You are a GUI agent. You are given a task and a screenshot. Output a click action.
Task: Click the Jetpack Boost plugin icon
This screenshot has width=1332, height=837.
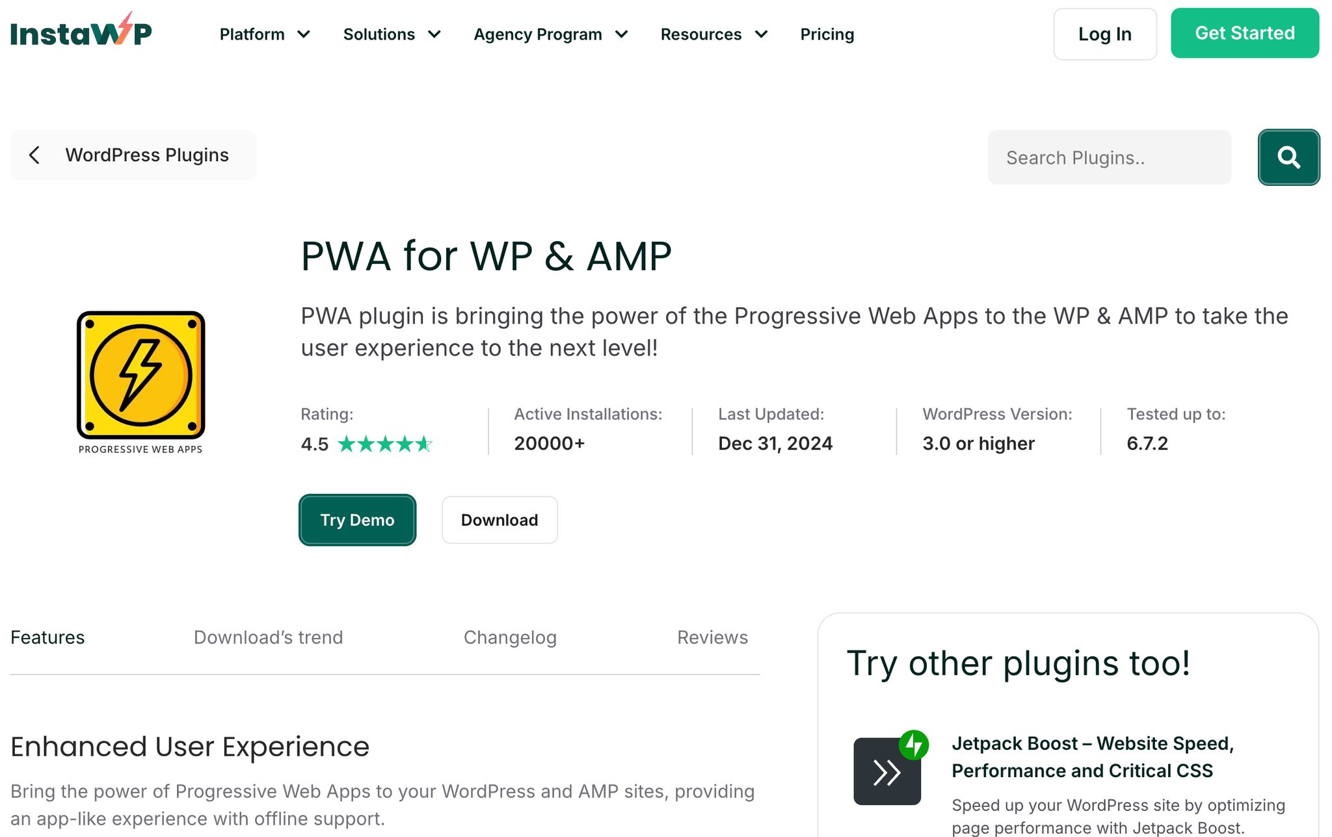click(x=888, y=771)
